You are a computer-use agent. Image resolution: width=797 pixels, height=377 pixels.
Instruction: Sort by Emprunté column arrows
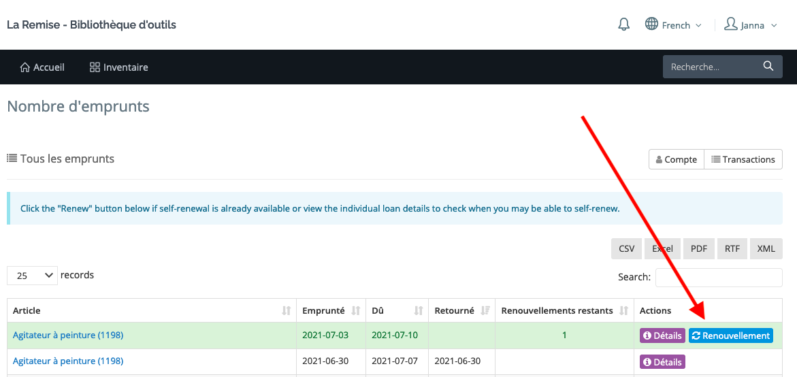point(355,311)
